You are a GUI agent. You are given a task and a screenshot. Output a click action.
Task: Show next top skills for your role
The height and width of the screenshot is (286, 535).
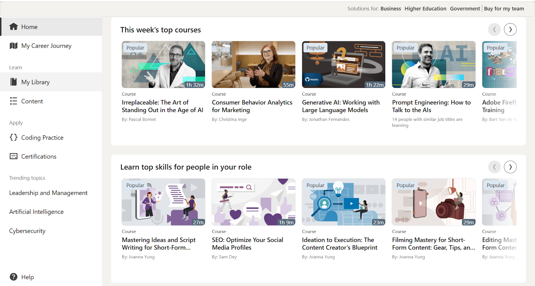pos(510,167)
